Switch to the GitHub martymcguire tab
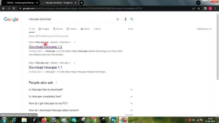Viewport: 219px width, 123px height. pos(20,3)
